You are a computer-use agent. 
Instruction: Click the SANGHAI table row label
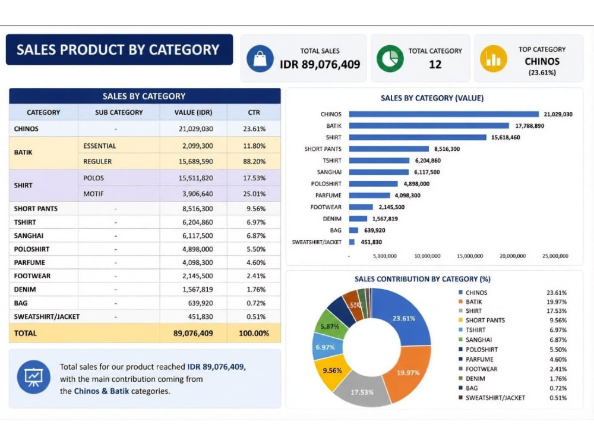[29, 235]
